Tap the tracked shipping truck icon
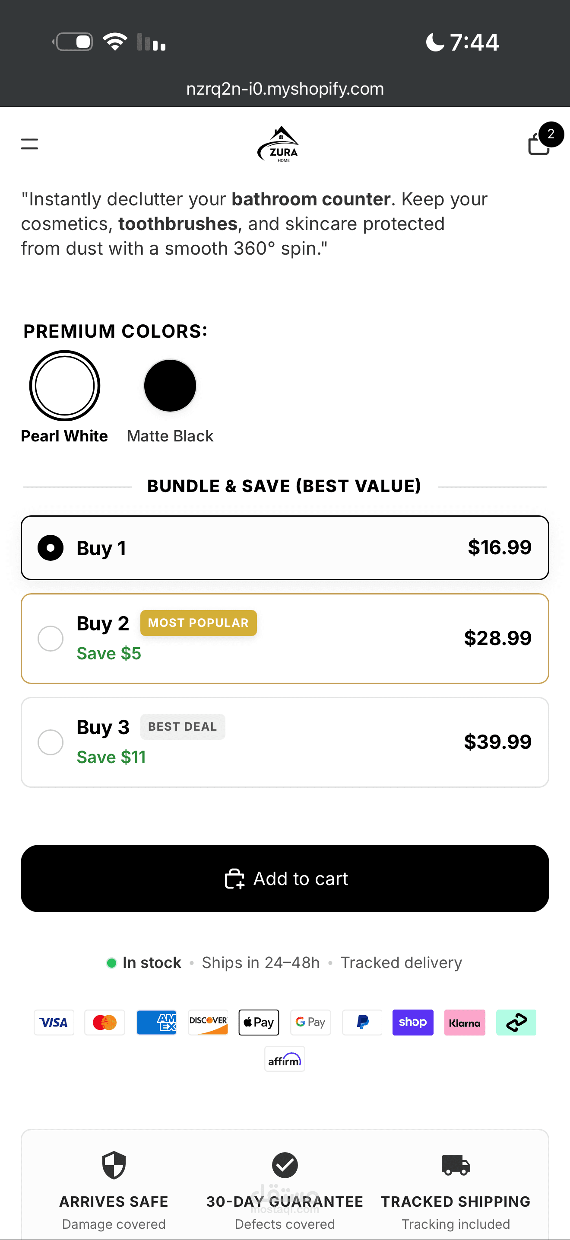 tap(455, 1165)
